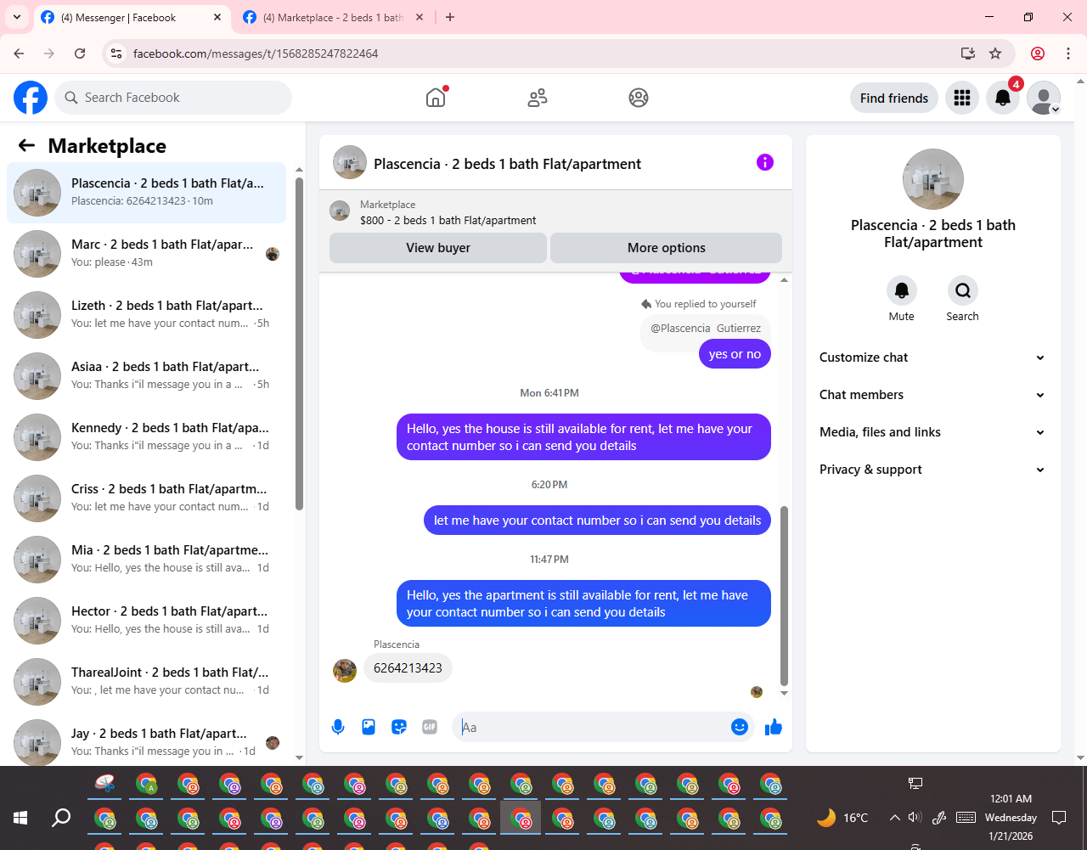This screenshot has height=850, width=1087.
Task: Open the volume control in system tray
Action: [x=915, y=818]
